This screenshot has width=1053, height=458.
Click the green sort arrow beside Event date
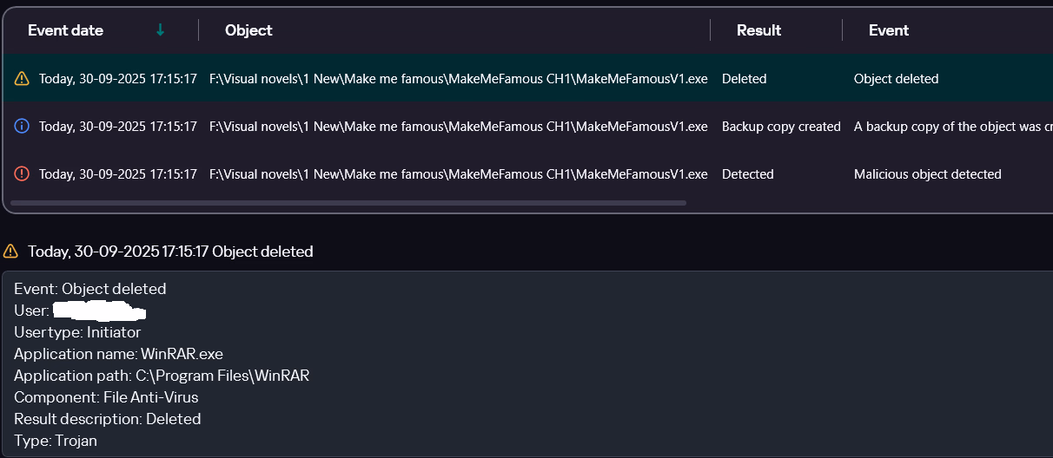click(160, 30)
